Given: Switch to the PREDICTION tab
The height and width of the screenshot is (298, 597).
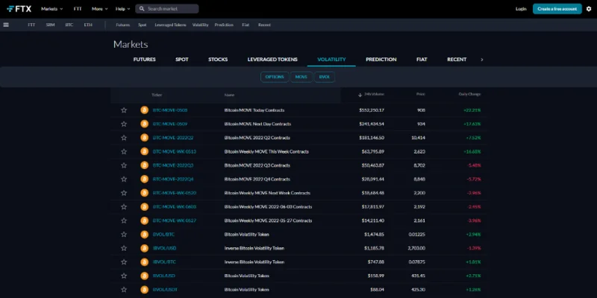Looking at the screenshot, I should coord(381,60).
